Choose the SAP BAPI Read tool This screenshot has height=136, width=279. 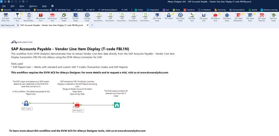point(64,15)
